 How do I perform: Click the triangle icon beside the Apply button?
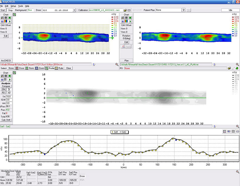coord(123,46)
